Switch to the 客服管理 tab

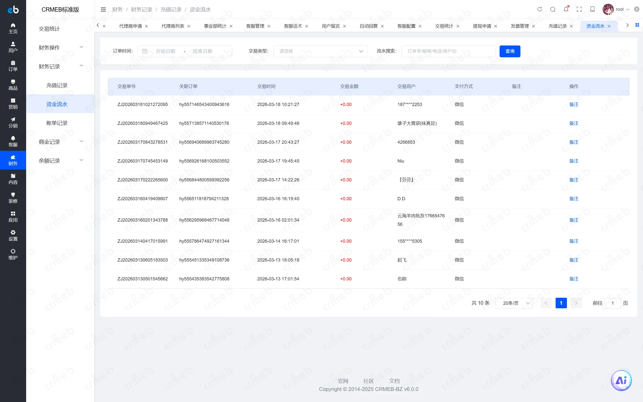[255, 26]
